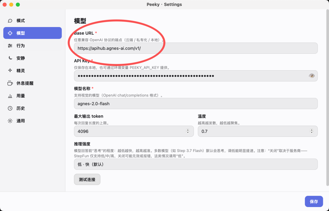Click the 温度 field showing 0.7
This screenshot has width=329, height=211.
pos(258,131)
